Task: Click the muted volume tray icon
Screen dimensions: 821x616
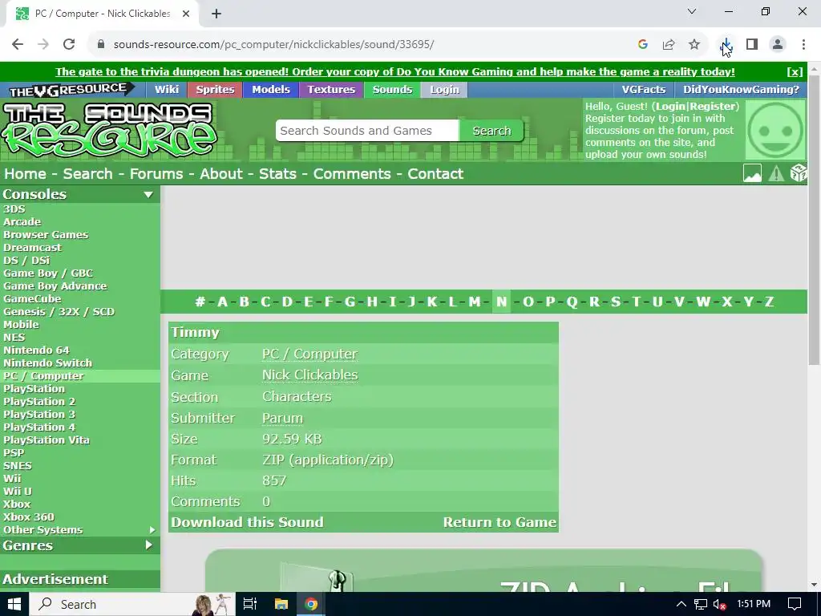Action: pyautogui.click(x=719, y=605)
